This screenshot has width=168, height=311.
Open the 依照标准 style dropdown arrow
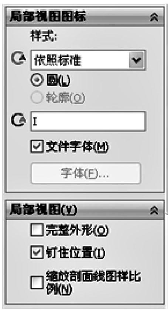pos(137,60)
